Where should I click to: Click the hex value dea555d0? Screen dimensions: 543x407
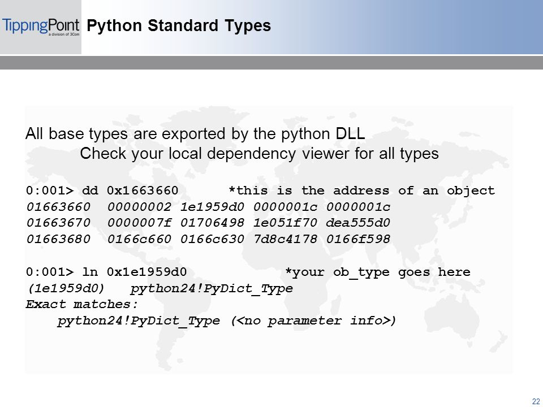[x=357, y=223]
